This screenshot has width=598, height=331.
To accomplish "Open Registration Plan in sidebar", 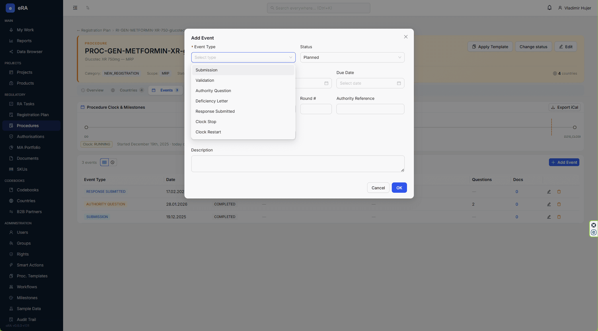I will coord(31,115).
